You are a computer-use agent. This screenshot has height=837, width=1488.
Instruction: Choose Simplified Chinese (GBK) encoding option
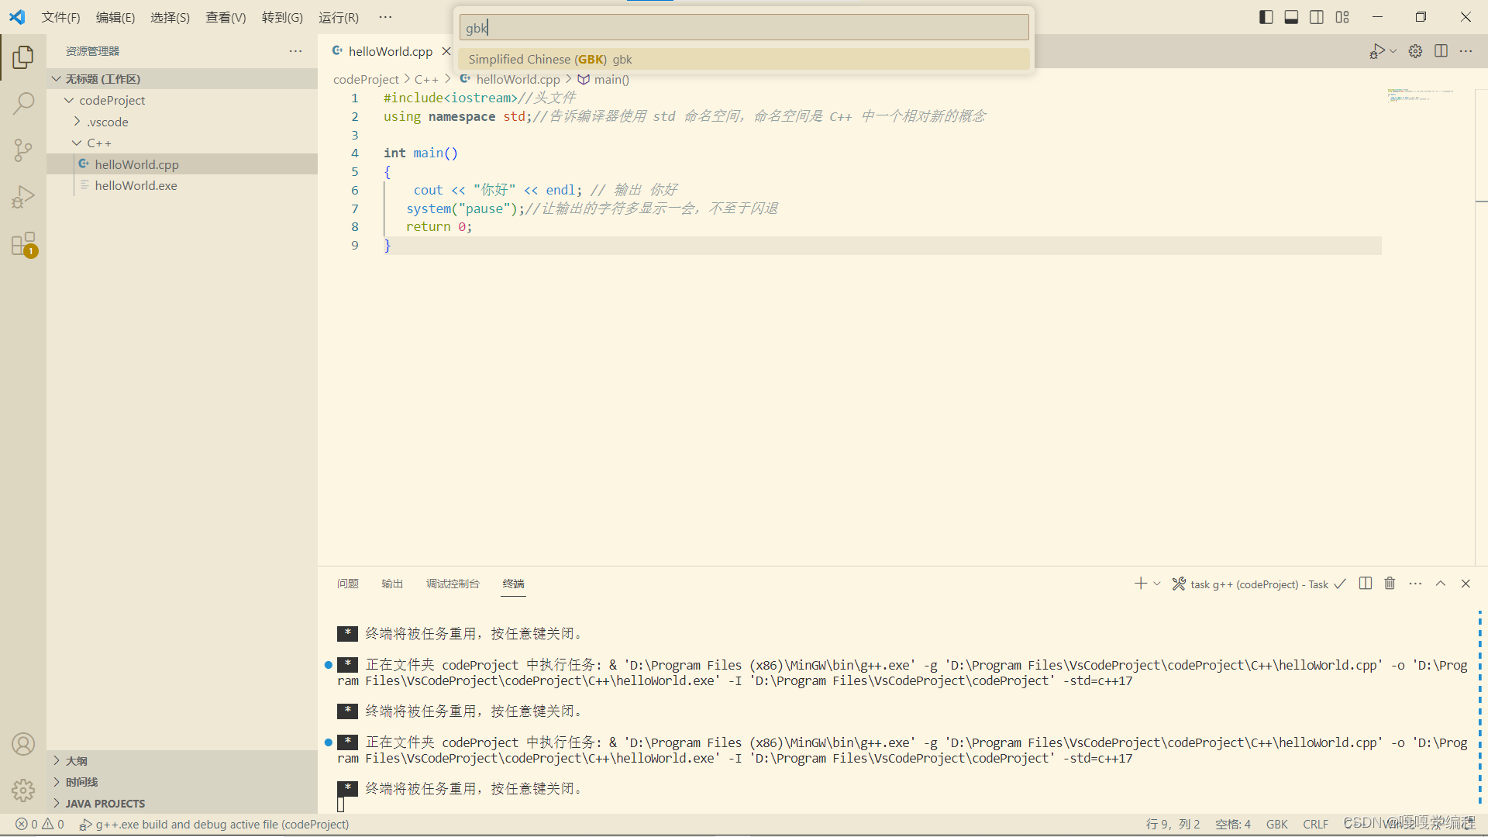coord(744,59)
